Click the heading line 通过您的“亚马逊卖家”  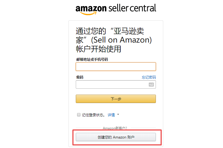[x=110, y=31]
